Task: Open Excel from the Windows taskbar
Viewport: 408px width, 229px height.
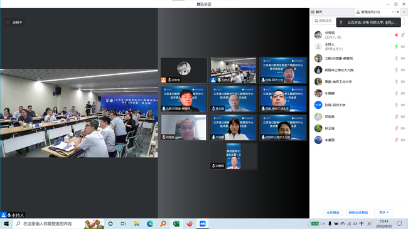Action: click(x=176, y=223)
